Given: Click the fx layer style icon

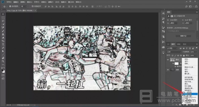Looking at the screenshot, I should 176,105.
